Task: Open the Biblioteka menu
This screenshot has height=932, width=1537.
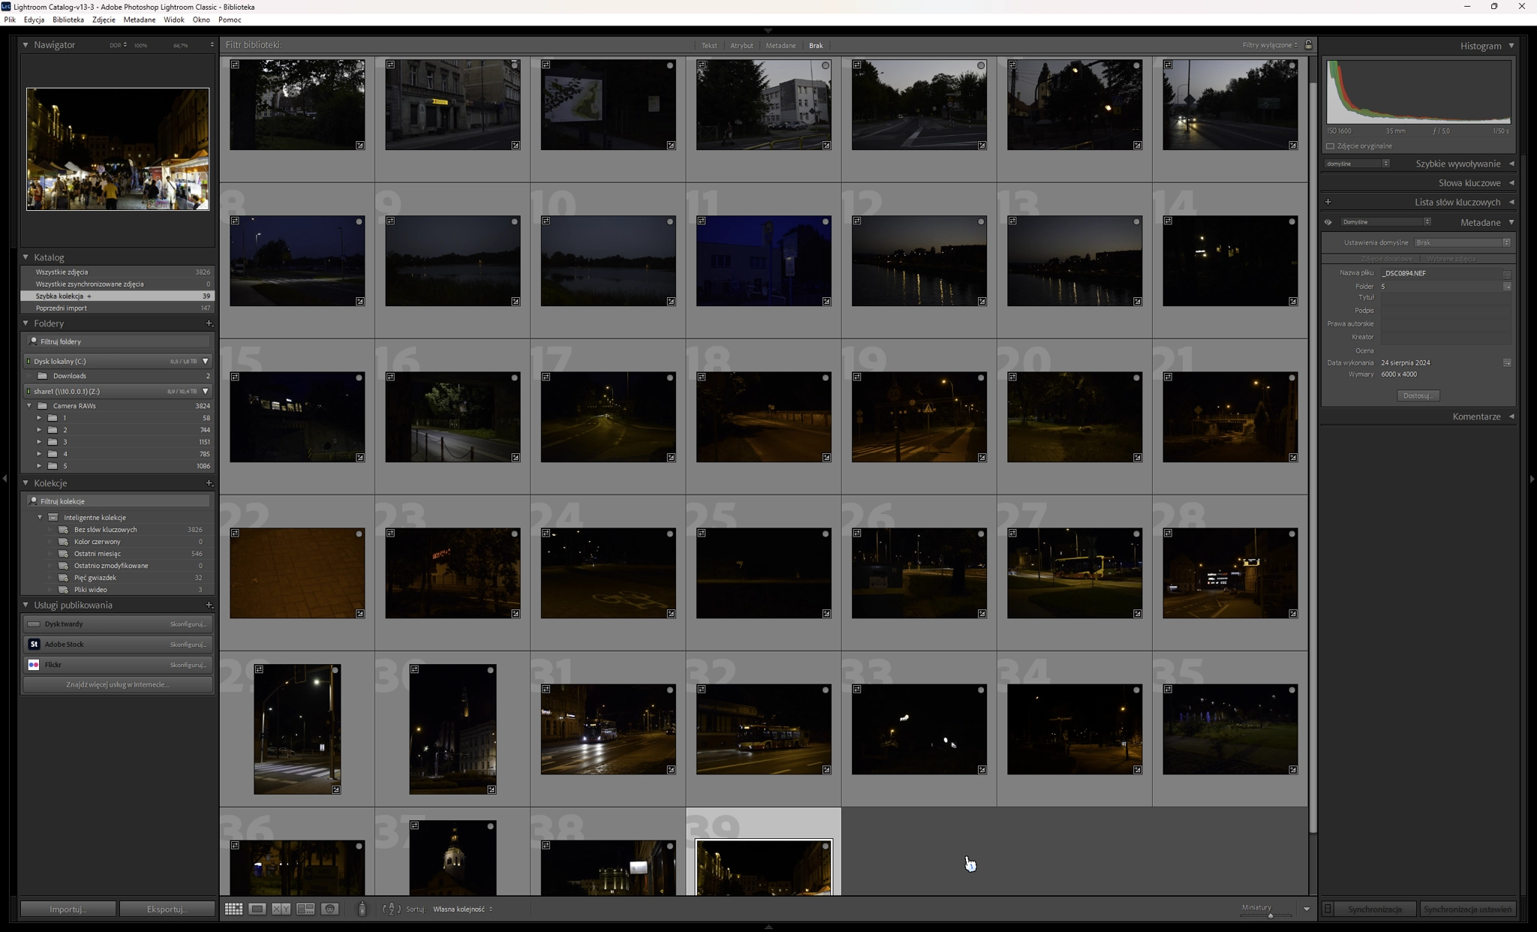Action: [x=68, y=20]
